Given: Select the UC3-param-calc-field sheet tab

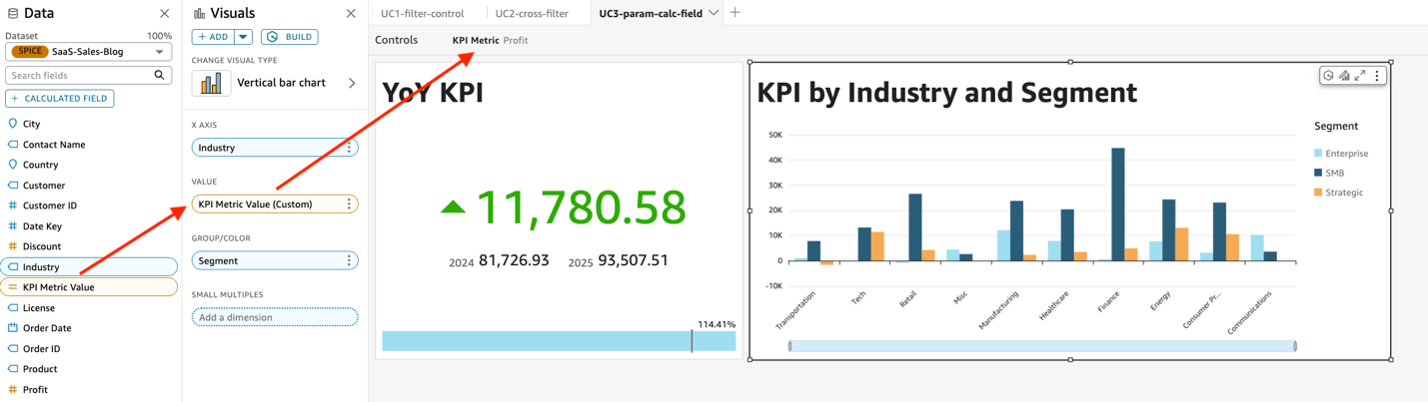Looking at the screenshot, I should coord(651,14).
